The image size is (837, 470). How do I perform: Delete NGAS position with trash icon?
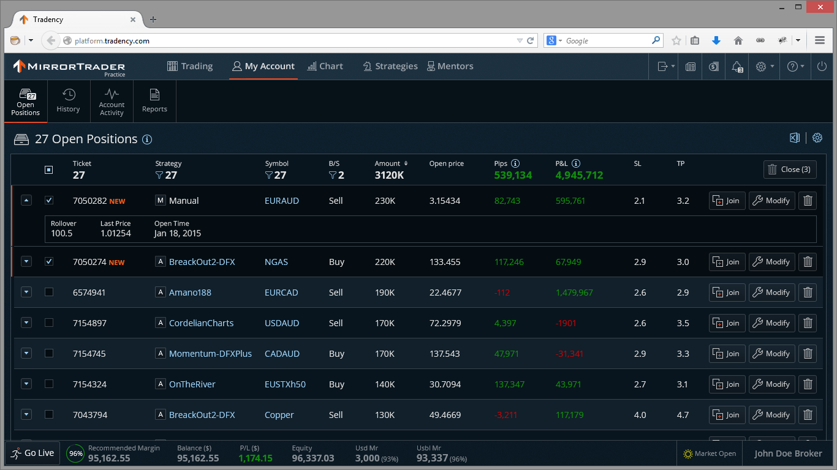[808, 262]
